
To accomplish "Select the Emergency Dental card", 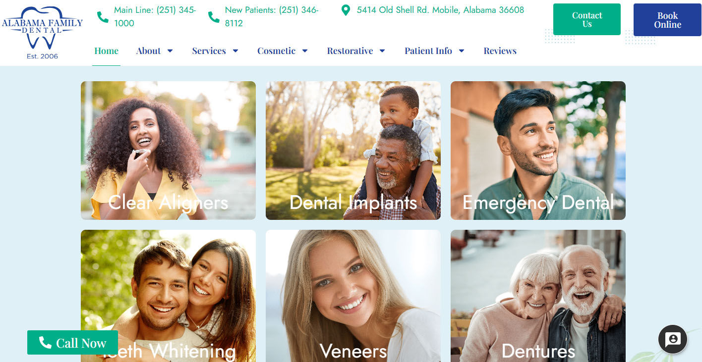I will coord(538,151).
